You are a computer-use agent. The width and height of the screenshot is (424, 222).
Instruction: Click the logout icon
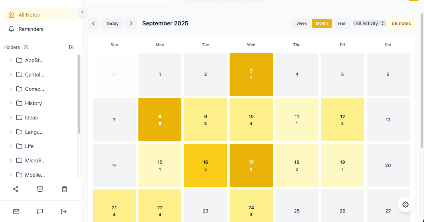point(64,212)
